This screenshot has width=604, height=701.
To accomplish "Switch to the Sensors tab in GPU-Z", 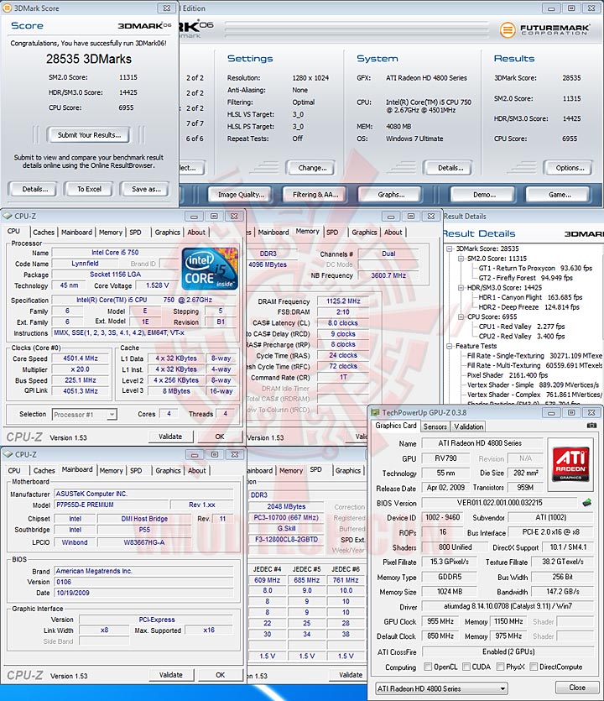I will coord(435,426).
